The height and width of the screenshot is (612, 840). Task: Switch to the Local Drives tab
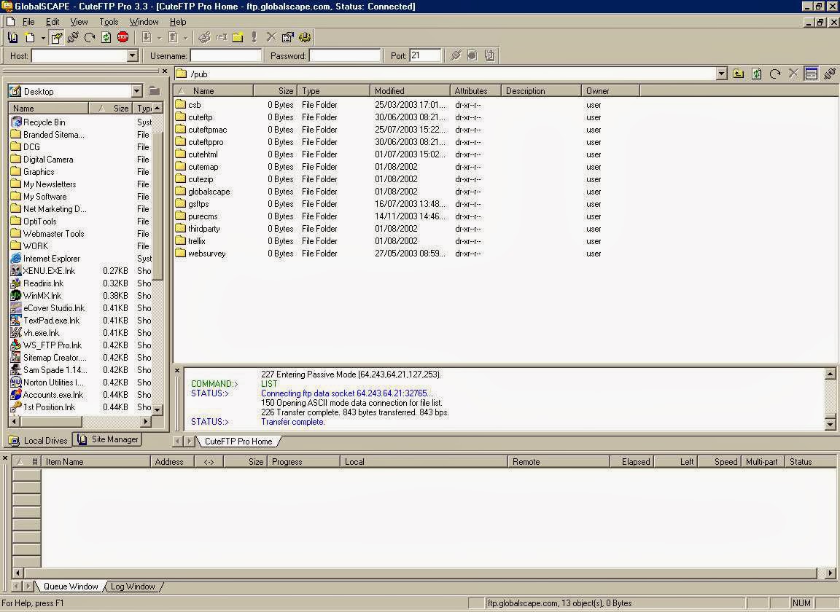tap(39, 441)
